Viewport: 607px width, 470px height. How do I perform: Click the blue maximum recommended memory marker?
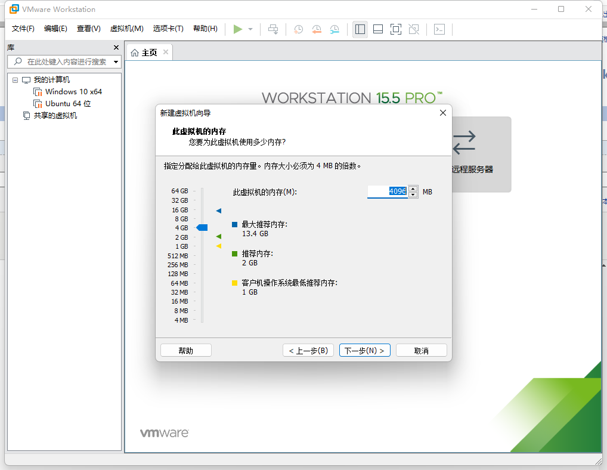219,211
